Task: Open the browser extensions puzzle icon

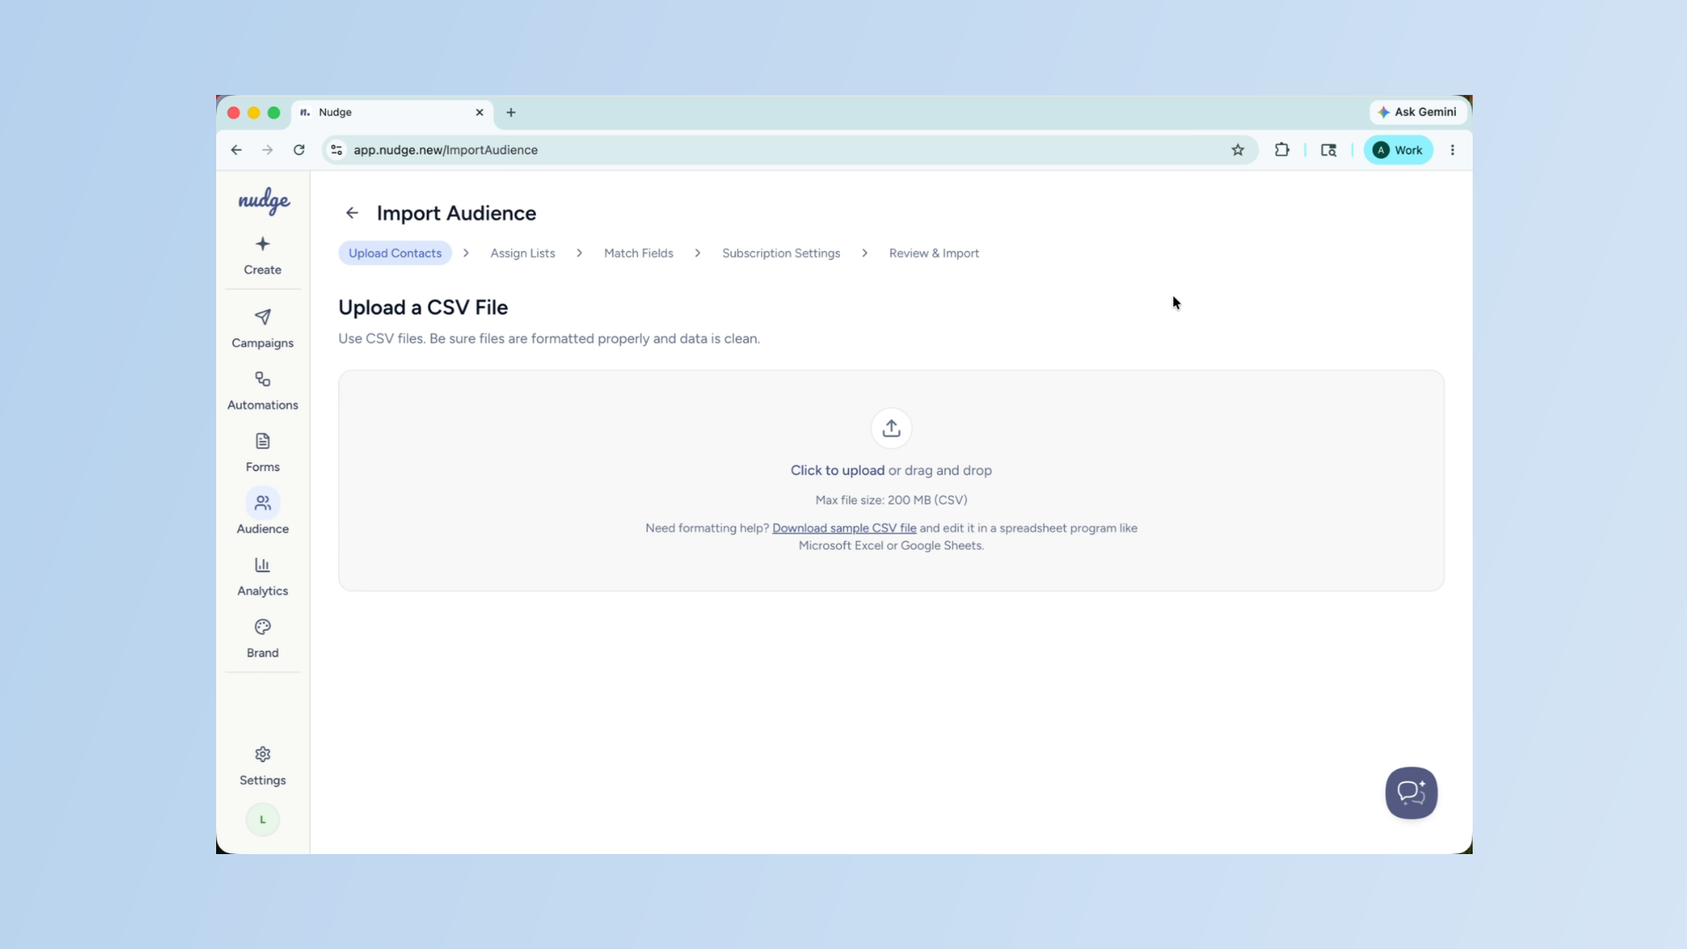Action: pos(1282,150)
